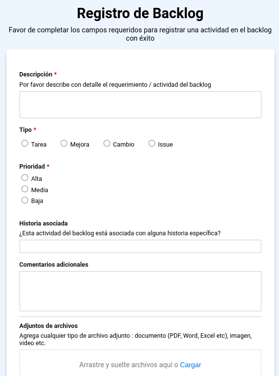The width and height of the screenshot is (279, 376).
Task: Click the 'Favor de completar' subtitle text
Action: tap(140, 34)
